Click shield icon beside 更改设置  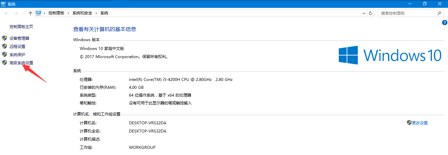(409, 123)
